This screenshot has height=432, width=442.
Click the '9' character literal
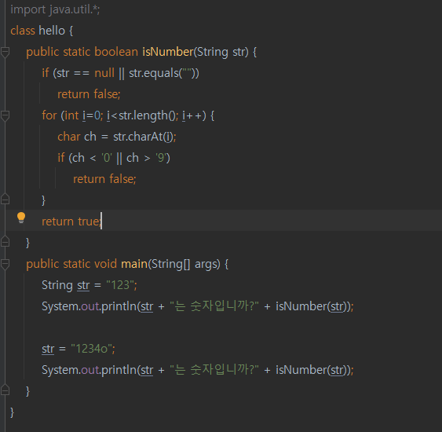point(161,158)
